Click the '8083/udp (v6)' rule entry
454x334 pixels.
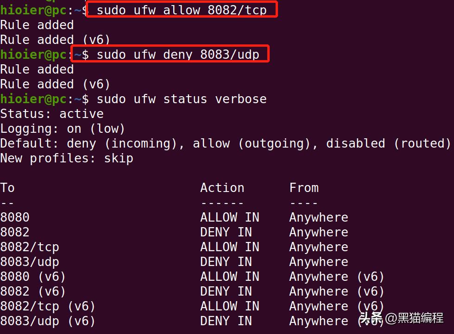pyautogui.click(x=48, y=321)
